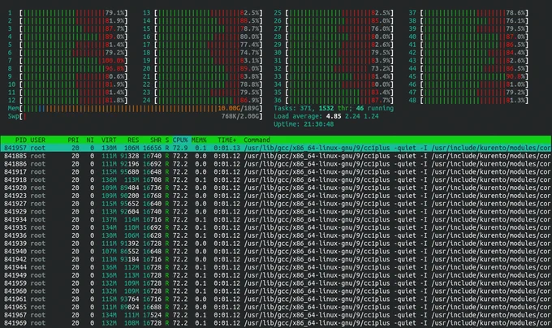The height and width of the screenshot is (328, 552).
Task: Select process row 841965
Action: [x=276, y=307]
